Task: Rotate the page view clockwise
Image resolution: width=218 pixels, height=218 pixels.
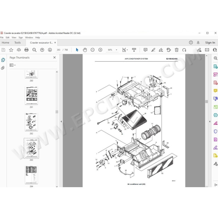Action: click(x=184, y=50)
